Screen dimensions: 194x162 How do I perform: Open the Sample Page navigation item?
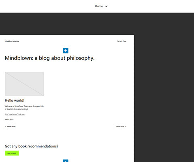(122, 41)
